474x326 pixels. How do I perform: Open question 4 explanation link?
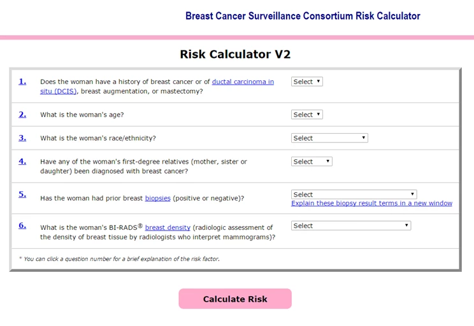[22, 161]
